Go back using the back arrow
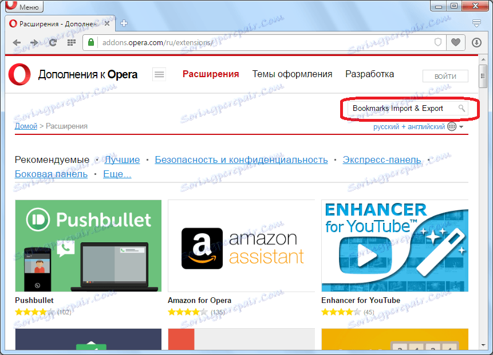 coord(17,42)
